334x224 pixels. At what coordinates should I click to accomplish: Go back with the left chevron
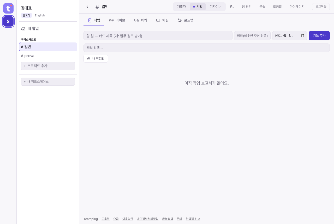pos(87,7)
